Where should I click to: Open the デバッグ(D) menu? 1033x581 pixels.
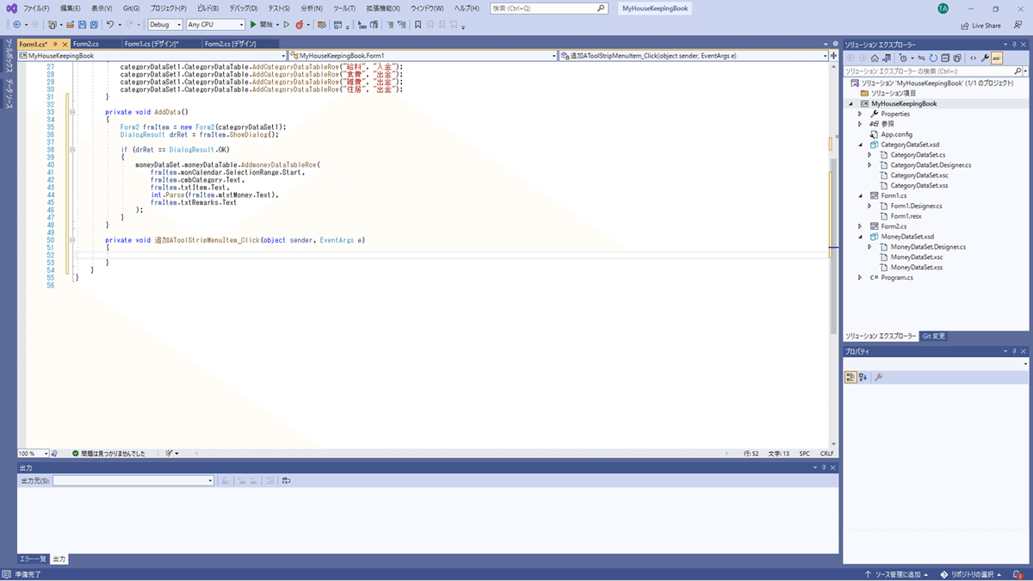(244, 8)
